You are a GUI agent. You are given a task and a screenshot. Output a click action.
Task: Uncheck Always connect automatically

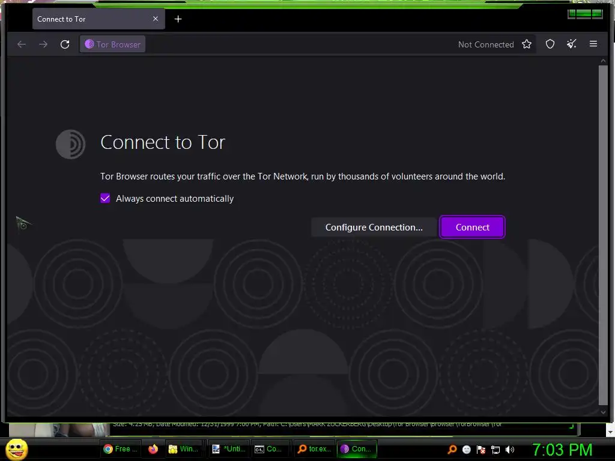click(x=105, y=198)
